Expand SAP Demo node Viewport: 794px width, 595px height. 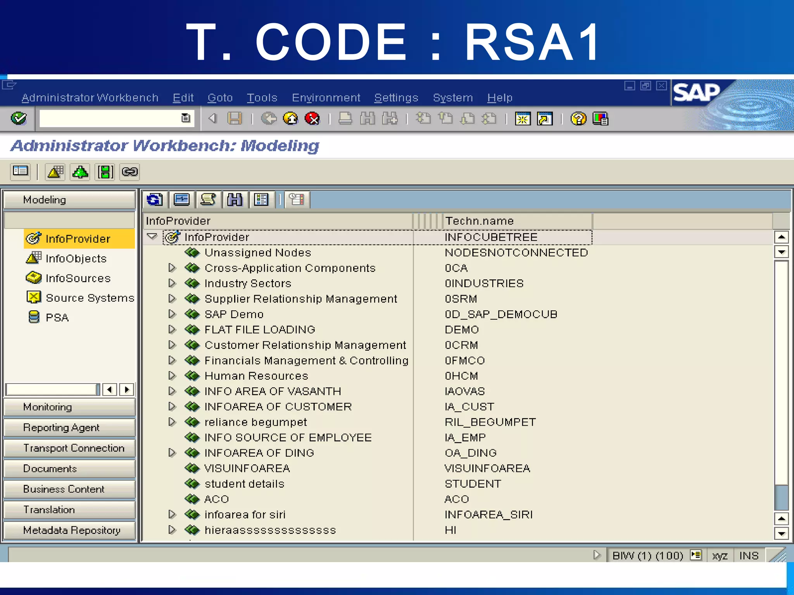pyautogui.click(x=172, y=314)
